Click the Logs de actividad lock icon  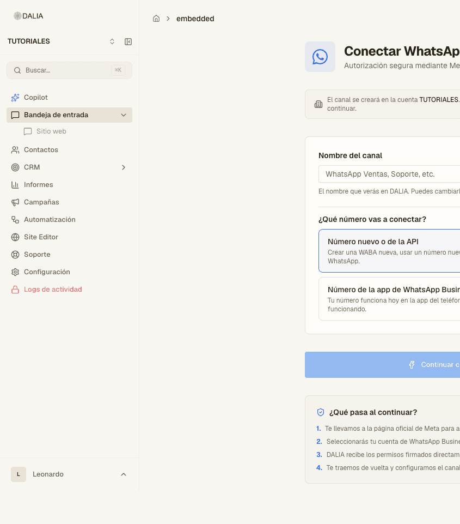coord(15,290)
